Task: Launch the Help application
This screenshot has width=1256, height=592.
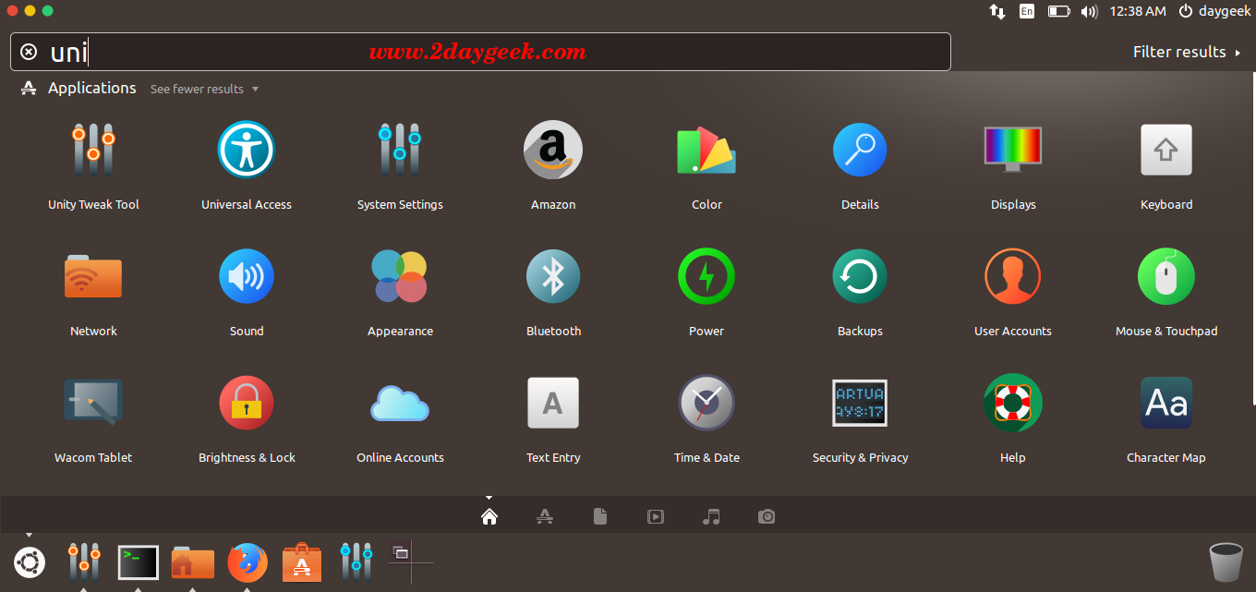Action: pos(1013,403)
